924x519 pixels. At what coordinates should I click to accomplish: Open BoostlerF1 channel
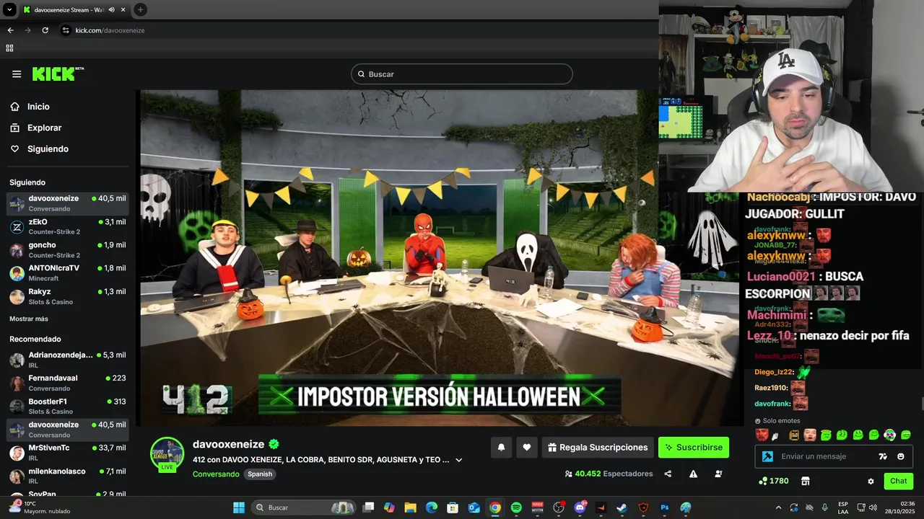(x=68, y=407)
